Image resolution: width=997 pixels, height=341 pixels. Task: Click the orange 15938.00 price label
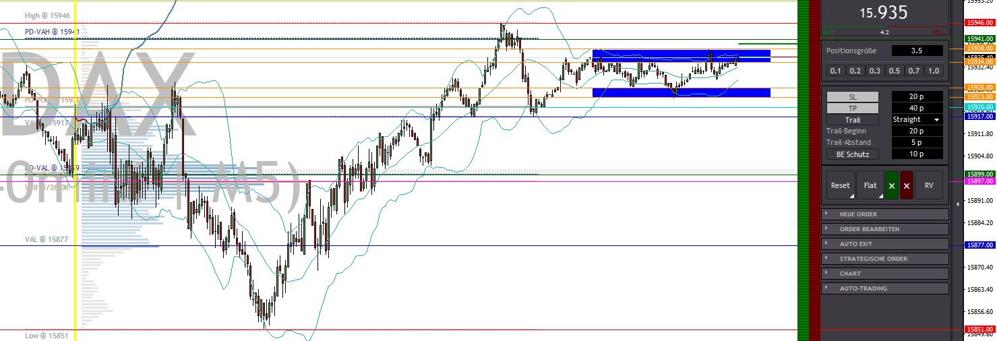coord(980,49)
